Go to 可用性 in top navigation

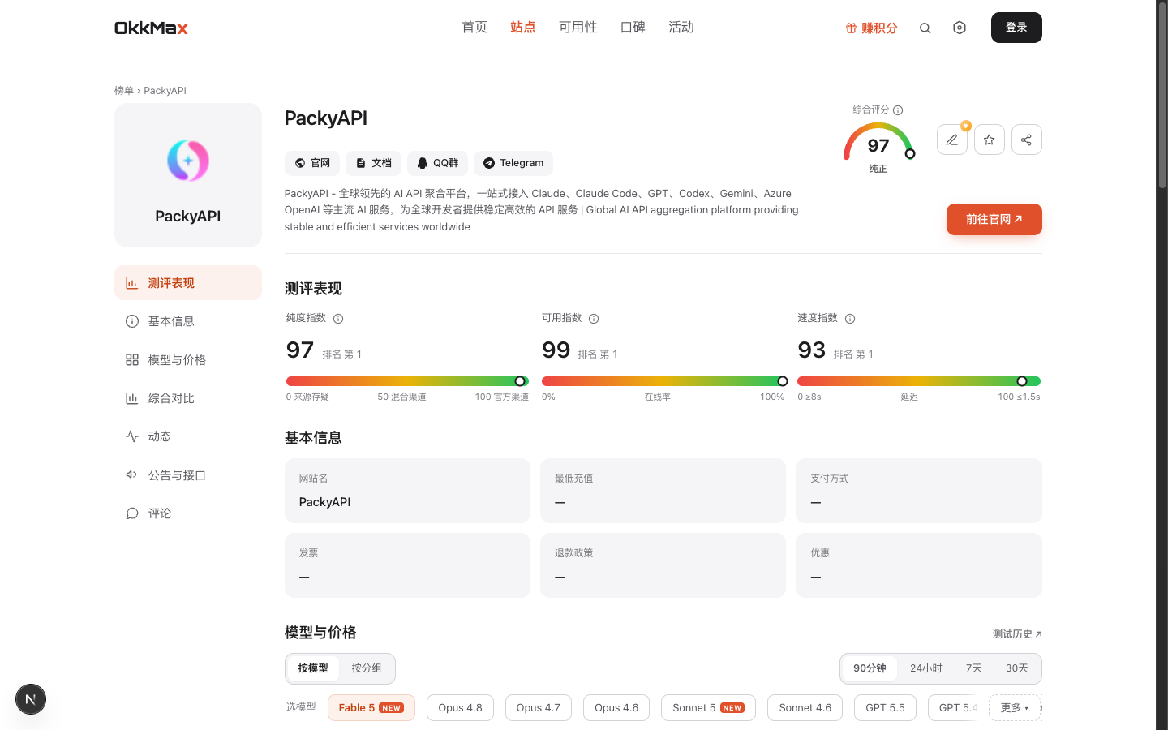click(578, 28)
